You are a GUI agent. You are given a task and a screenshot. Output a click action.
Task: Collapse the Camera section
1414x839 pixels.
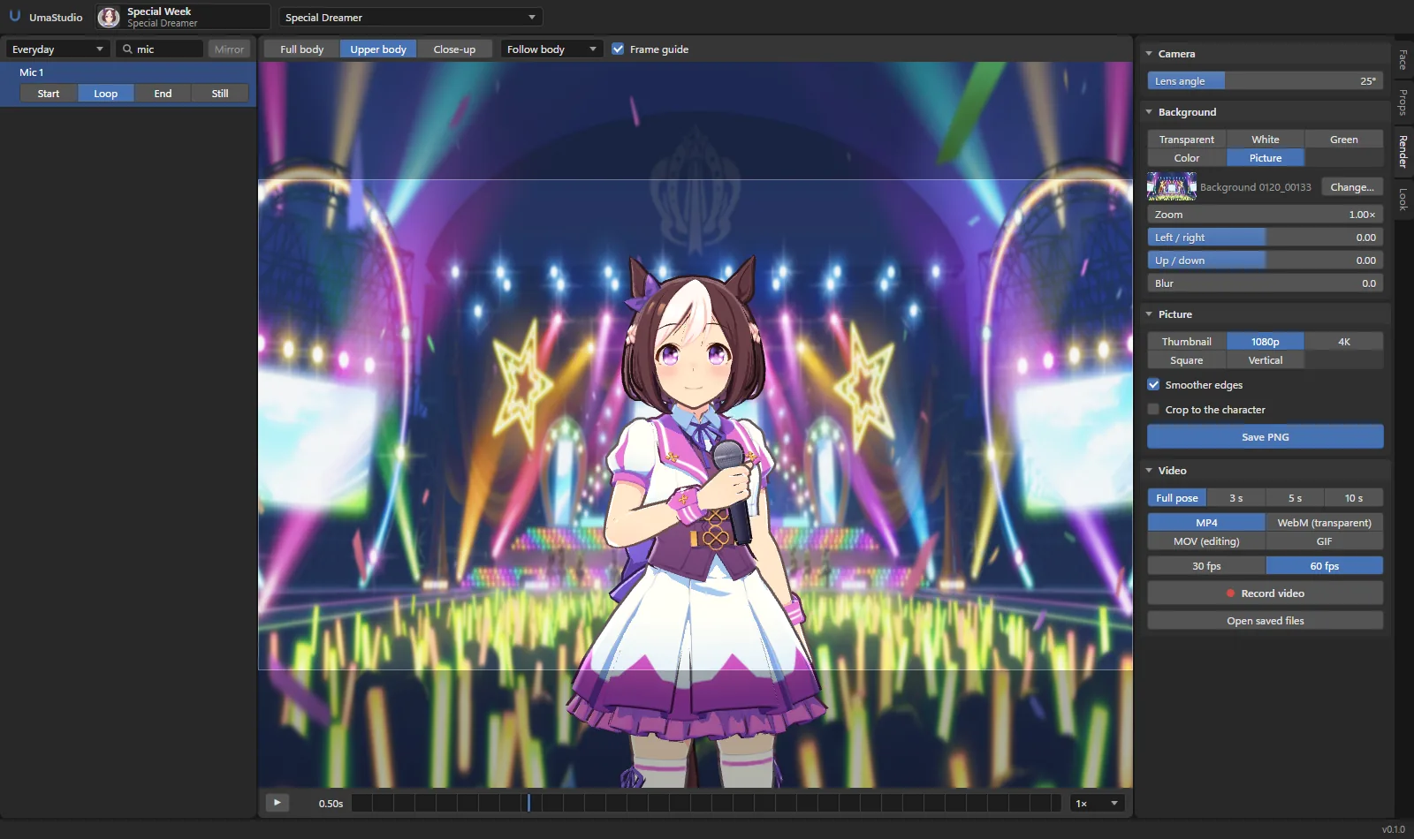(x=1149, y=54)
